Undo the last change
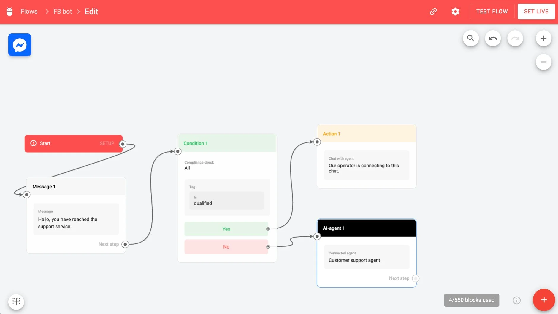The width and height of the screenshot is (558, 314). [x=493, y=38]
